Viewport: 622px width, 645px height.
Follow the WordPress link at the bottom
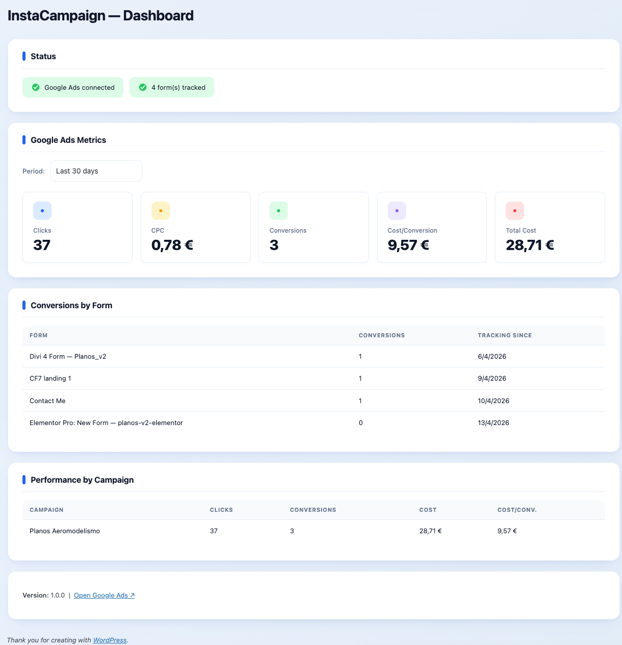point(109,640)
